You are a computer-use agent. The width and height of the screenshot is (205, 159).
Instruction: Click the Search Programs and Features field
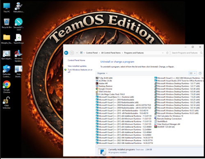point(185,53)
